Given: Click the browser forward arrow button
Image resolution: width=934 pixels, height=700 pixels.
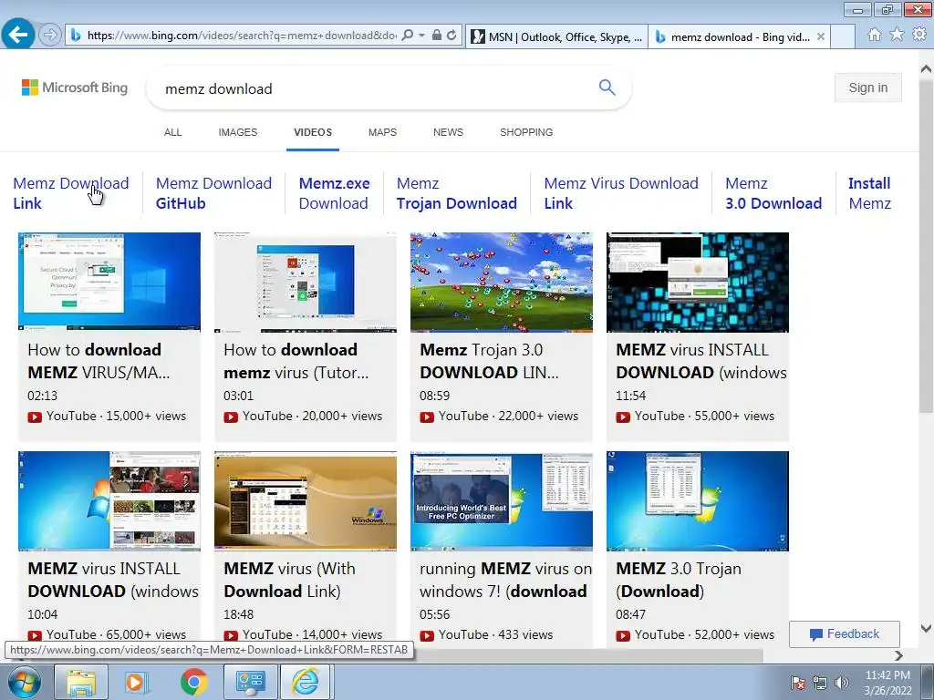Looking at the screenshot, I should pyautogui.click(x=50, y=36).
